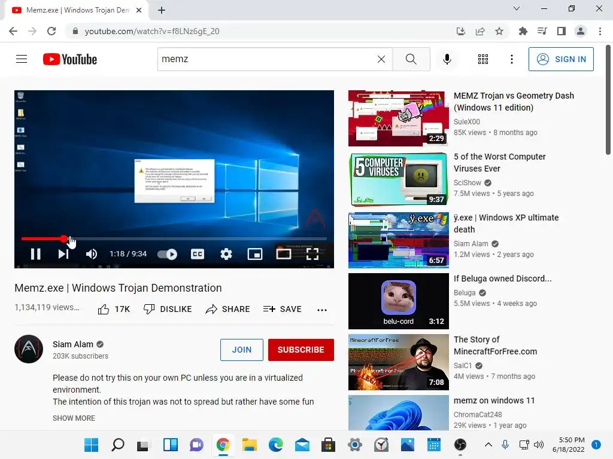Open player settings gear
This screenshot has height=459, width=613.
[x=226, y=254]
